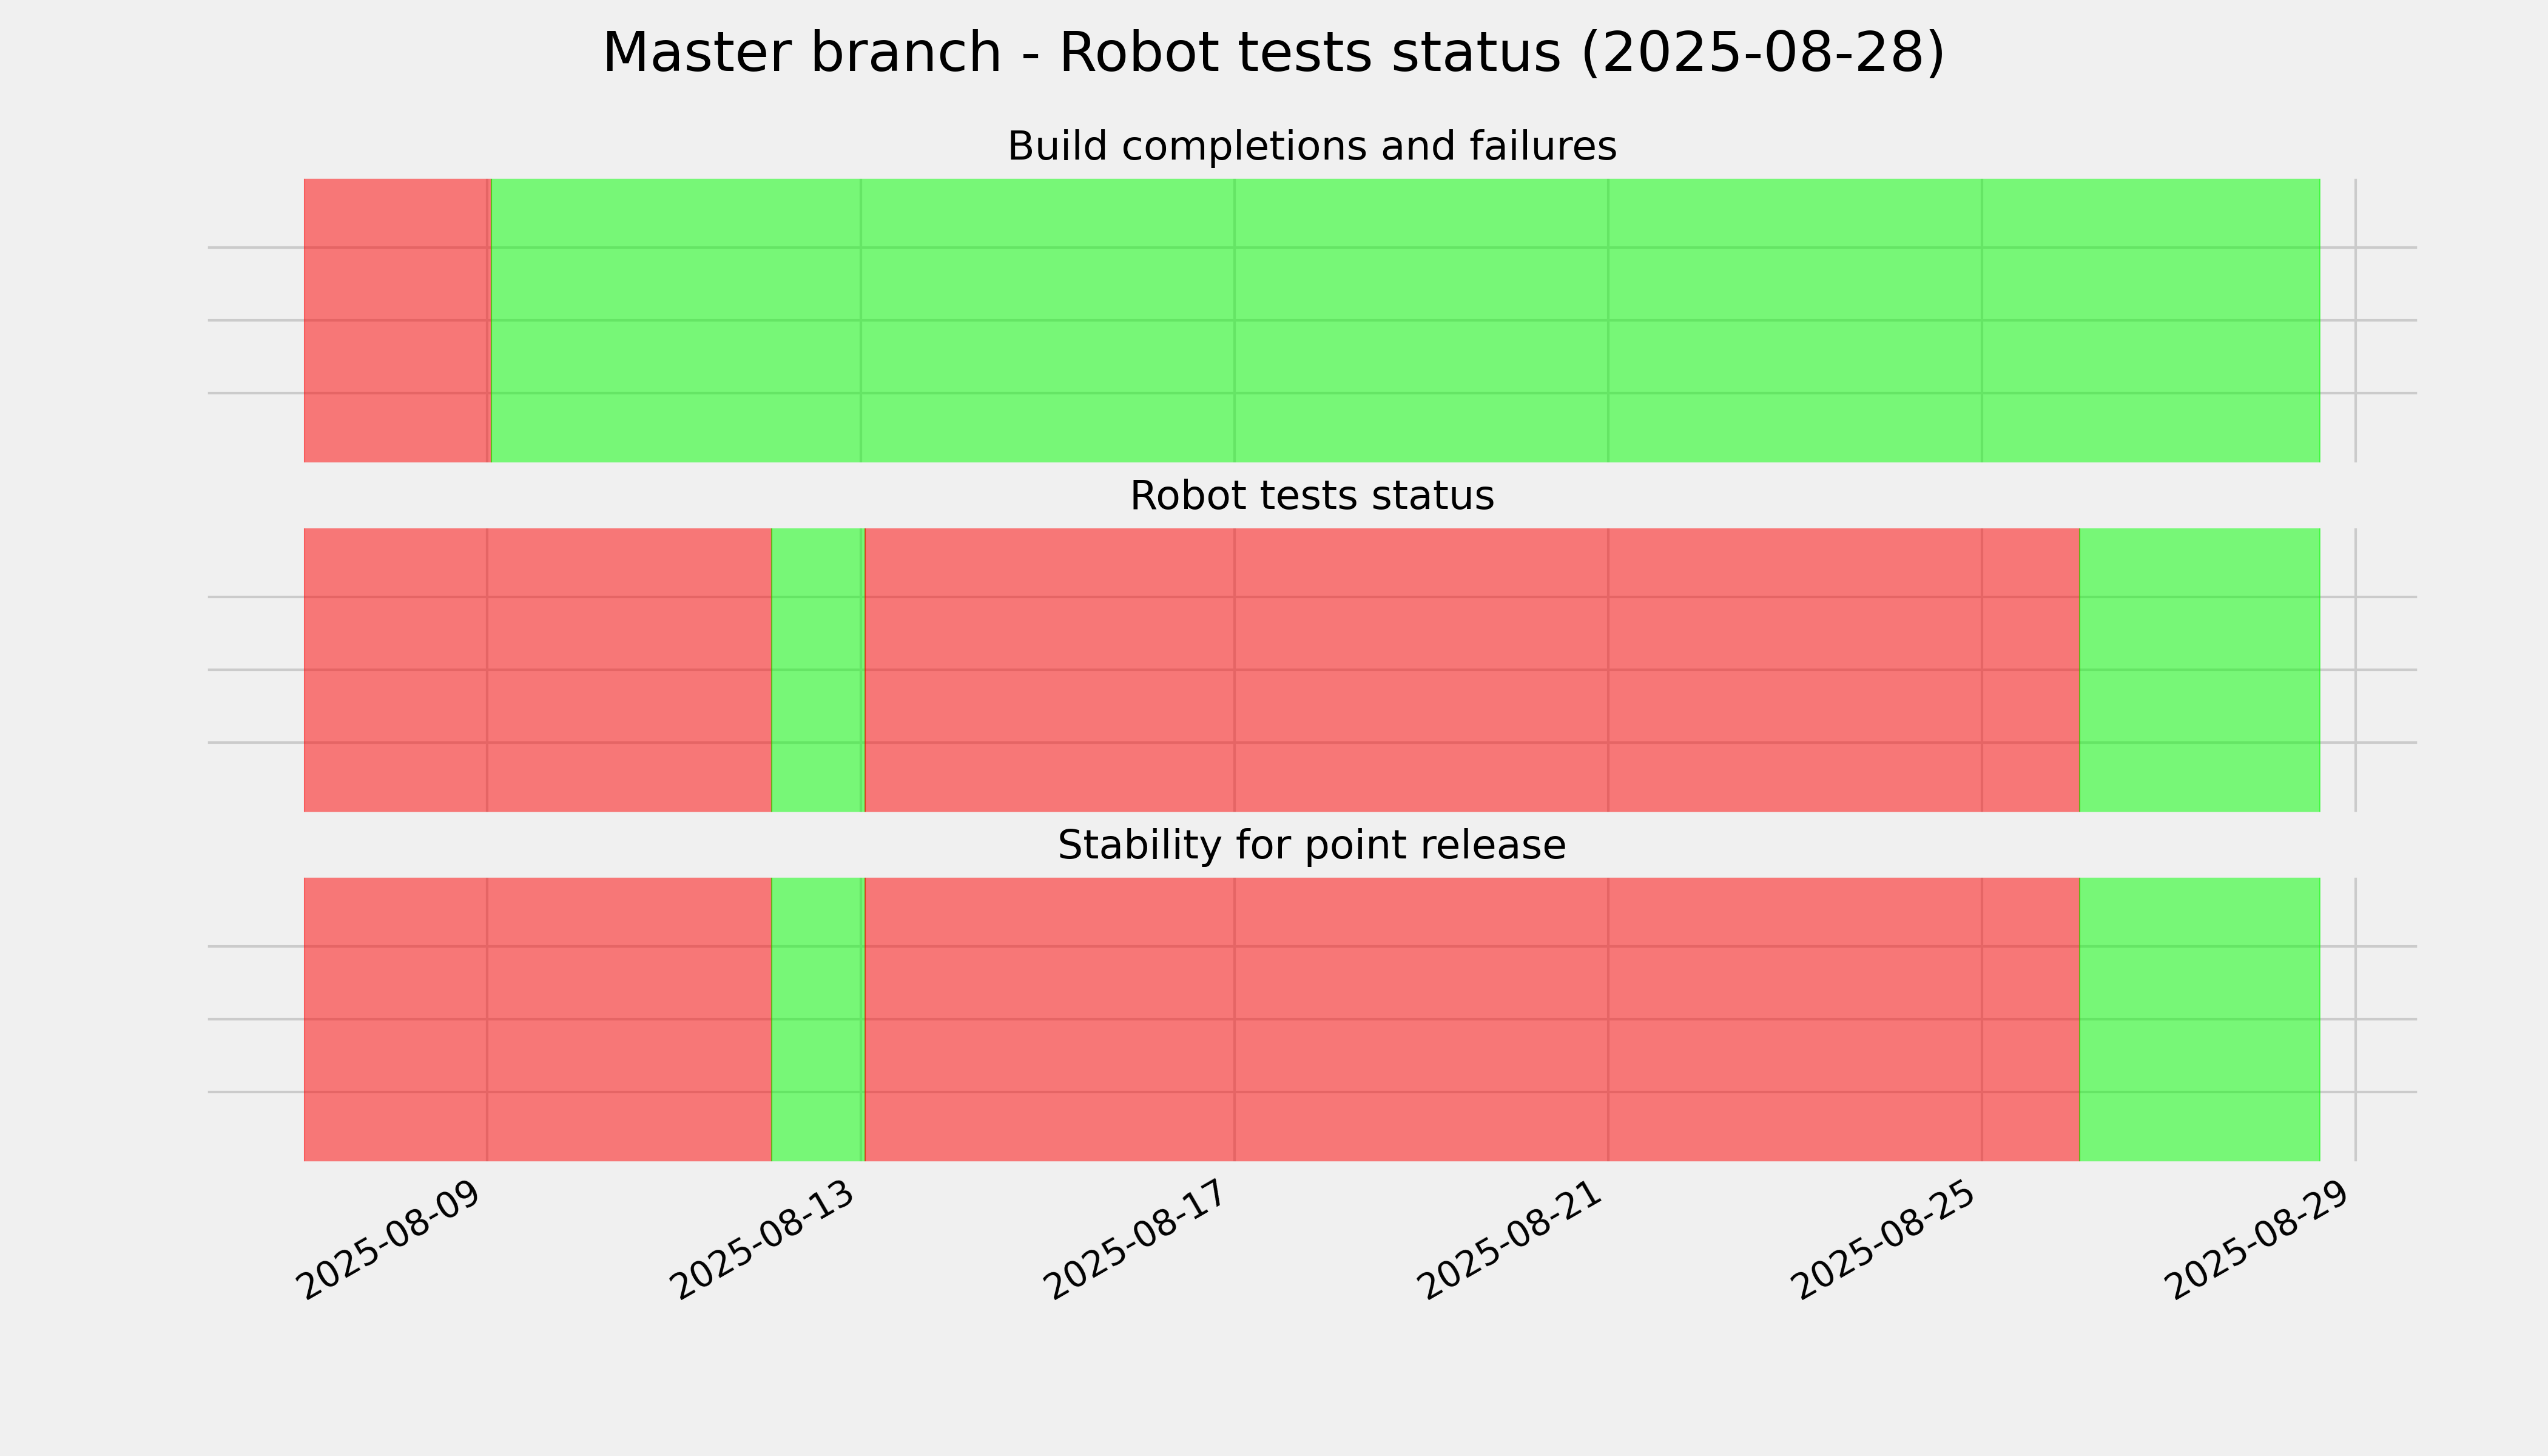Select the red failure block in Build completions
The width and height of the screenshot is (2548, 1456).
pyautogui.click(x=397, y=320)
